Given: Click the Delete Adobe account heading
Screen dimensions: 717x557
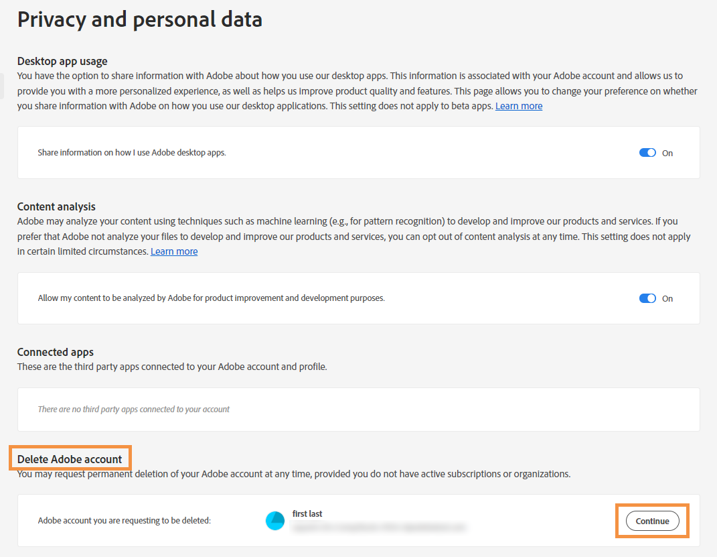Looking at the screenshot, I should tap(70, 459).
